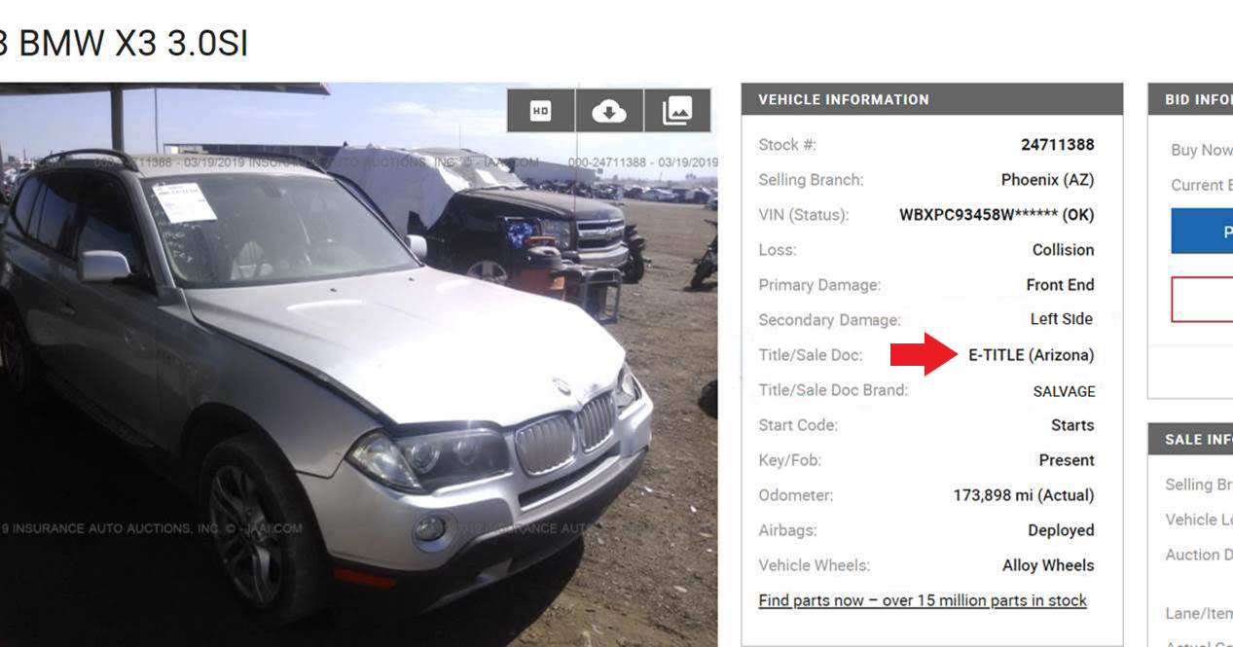Click the red outlined button under bid
1233x647 pixels.
[x=1202, y=299]
